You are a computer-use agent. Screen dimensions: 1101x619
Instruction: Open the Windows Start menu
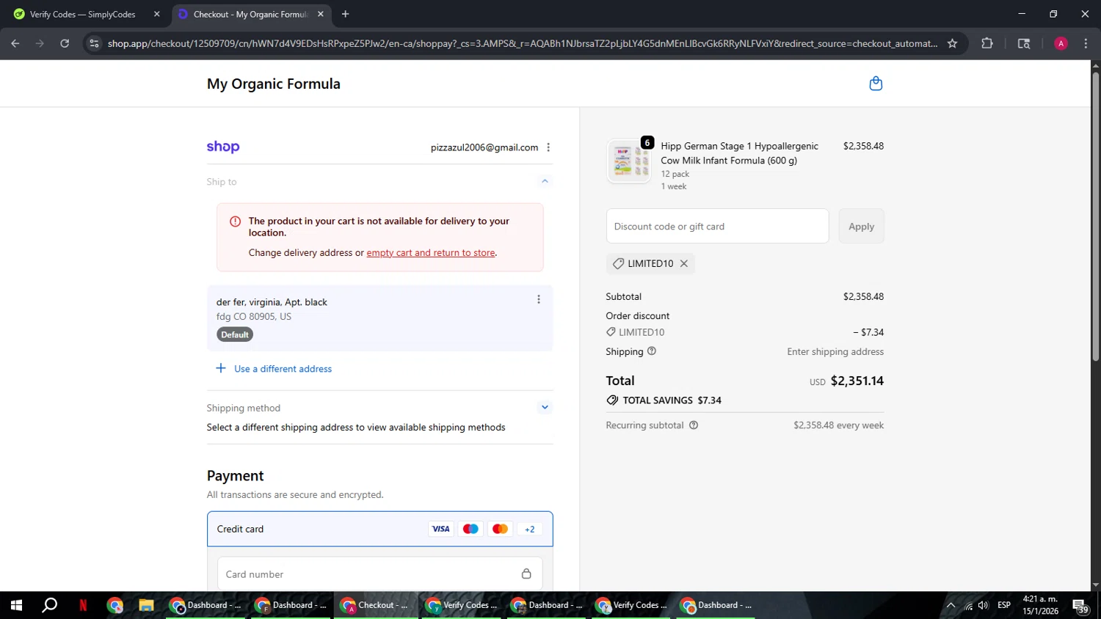pos(16,605)
